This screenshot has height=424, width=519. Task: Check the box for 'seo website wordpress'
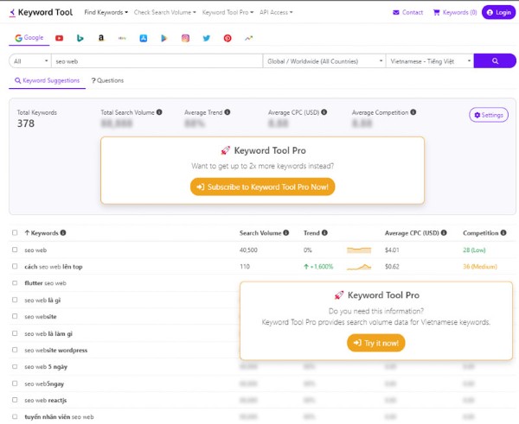[x=15, y=350]
